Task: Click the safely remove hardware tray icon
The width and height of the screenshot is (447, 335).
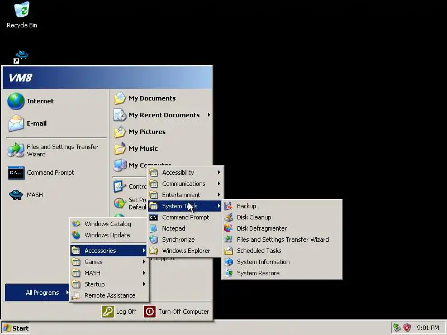Action: (x=397, y=328)
